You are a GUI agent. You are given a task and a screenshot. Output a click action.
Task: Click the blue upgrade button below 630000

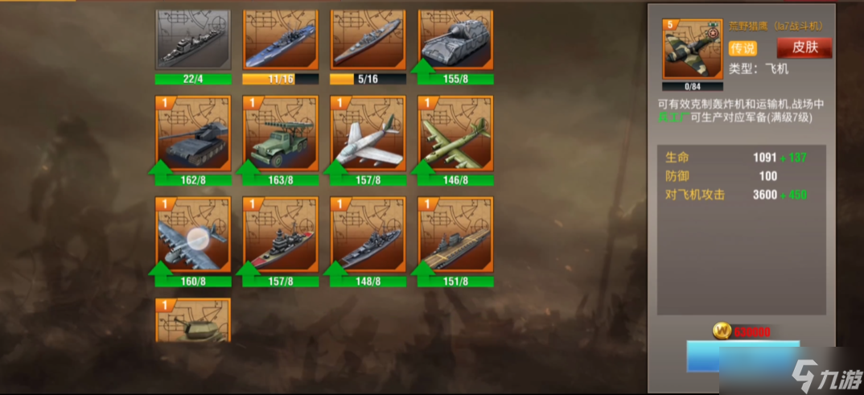pos(743,356)
